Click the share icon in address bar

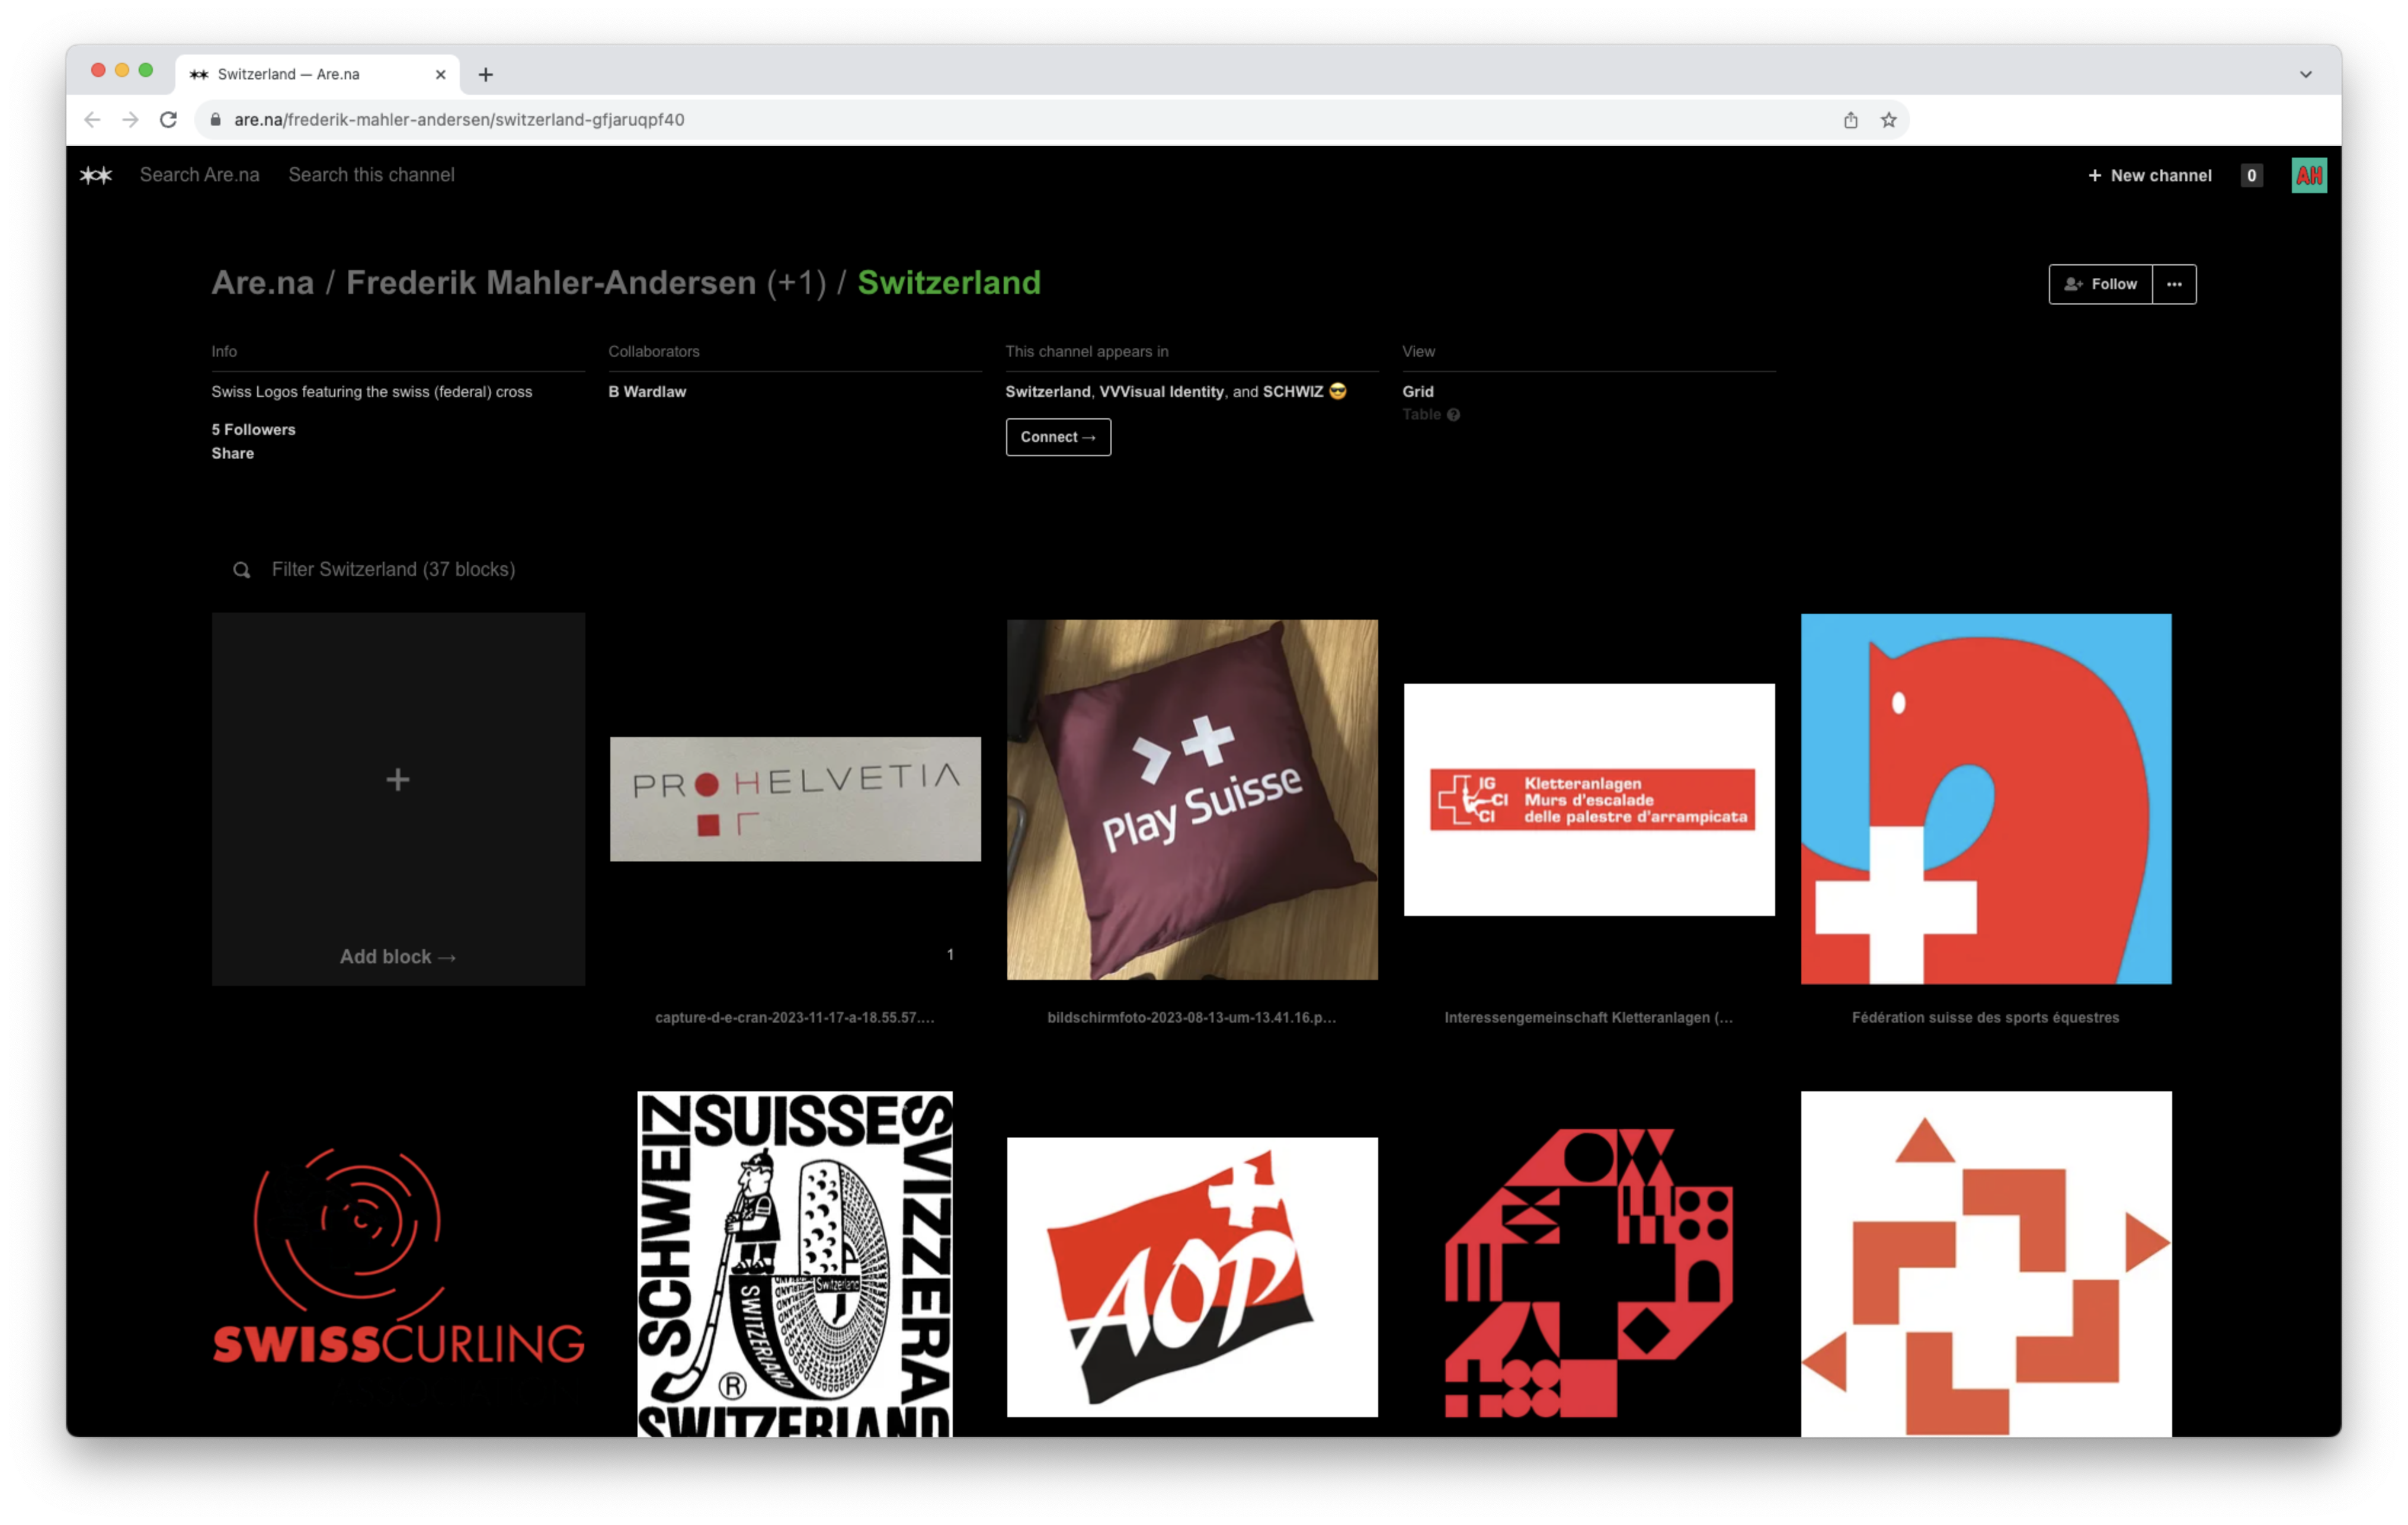pyautogui.click(x=1850, y=120)
